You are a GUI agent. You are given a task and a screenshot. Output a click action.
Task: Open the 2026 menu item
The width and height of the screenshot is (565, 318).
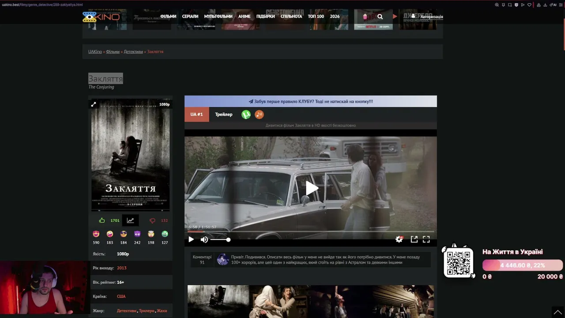(x=335, y=16)
